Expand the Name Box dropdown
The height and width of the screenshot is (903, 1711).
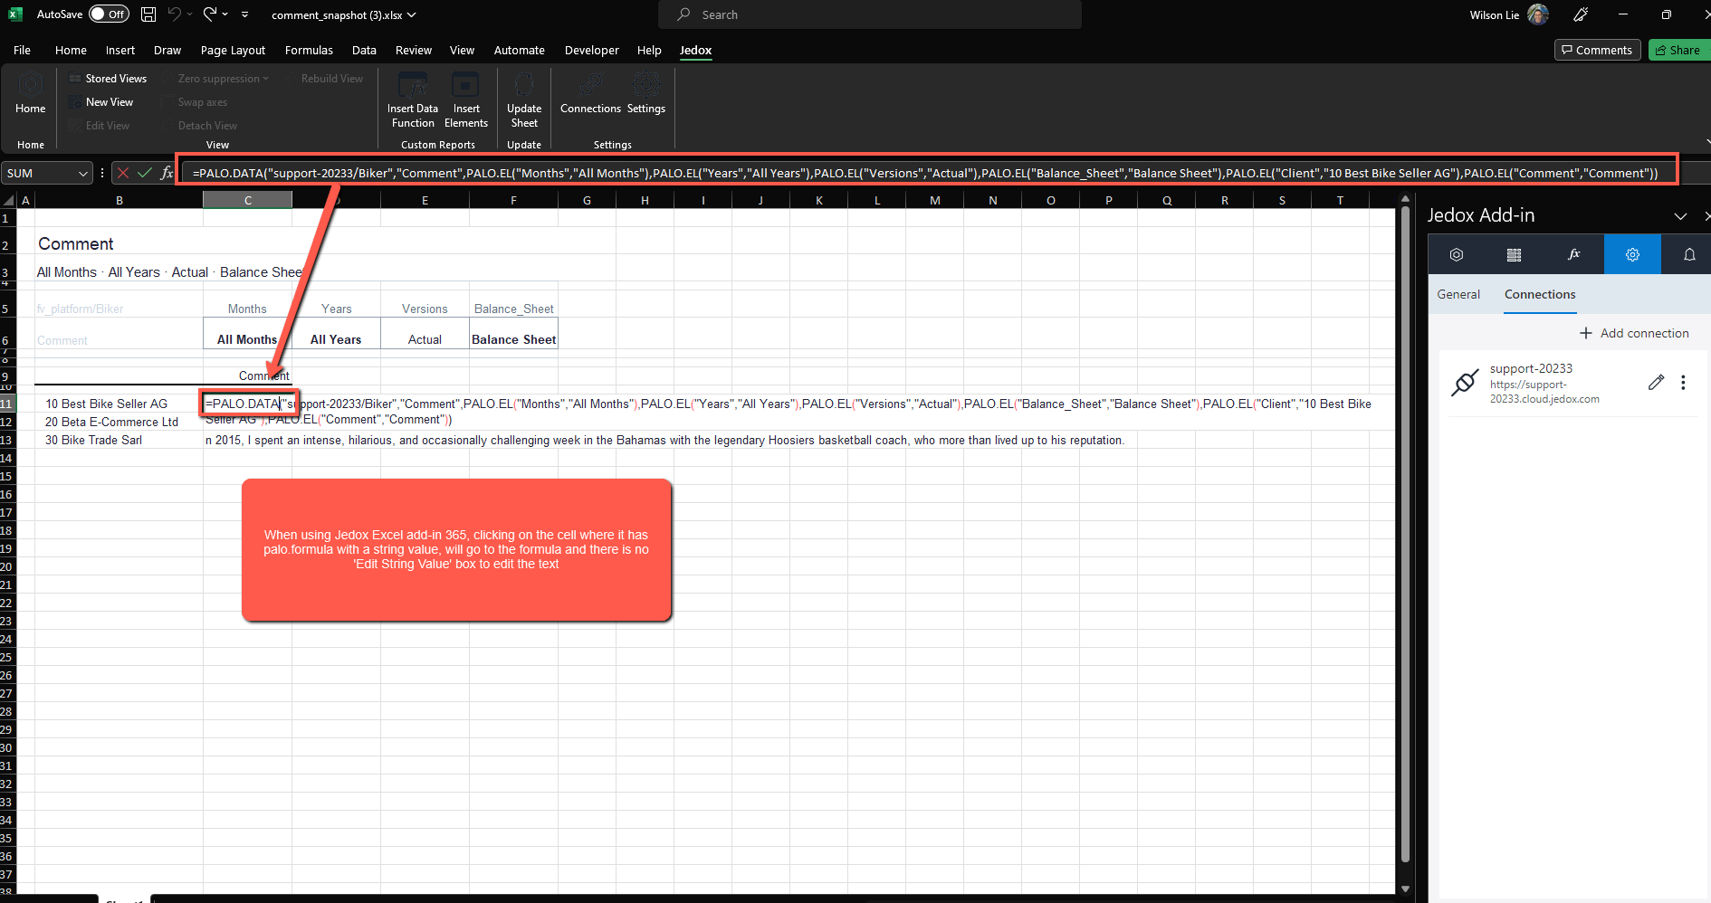(x=83, y=173)
